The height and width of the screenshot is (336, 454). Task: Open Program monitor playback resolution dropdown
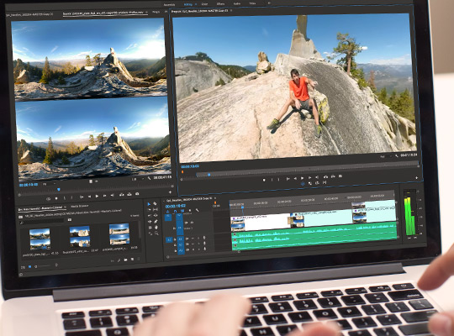(x=386, y=156)
